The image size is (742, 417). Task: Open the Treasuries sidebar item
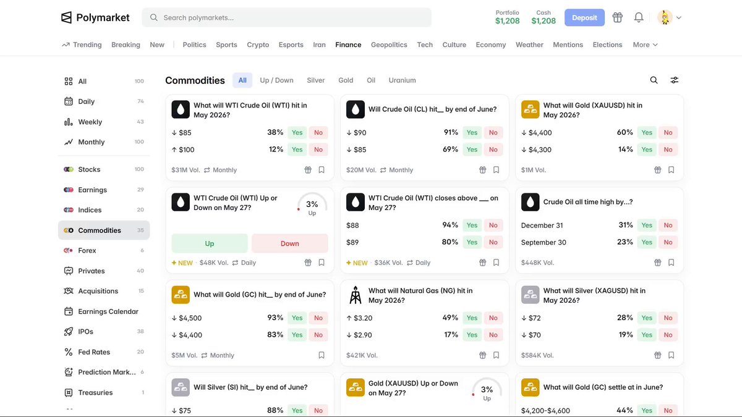[104, 392]
